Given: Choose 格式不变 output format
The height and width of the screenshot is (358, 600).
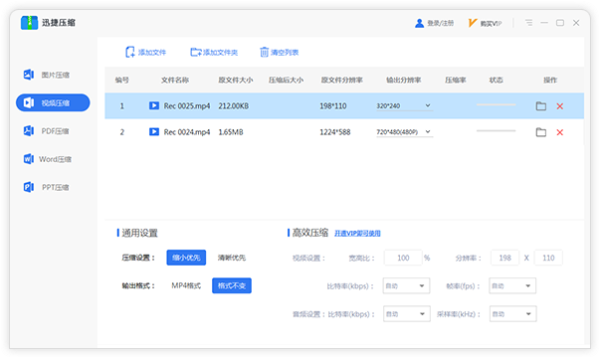Looking at the screenshot, I should (232, 285).
